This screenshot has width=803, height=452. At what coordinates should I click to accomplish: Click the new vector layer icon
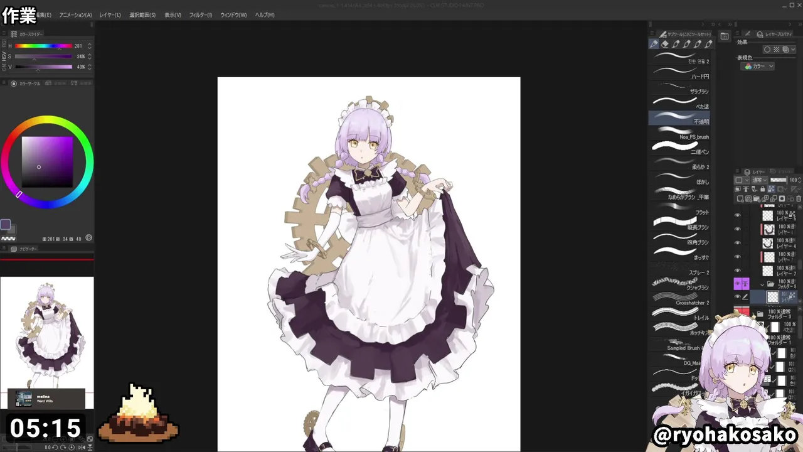[x=748, y=198]
